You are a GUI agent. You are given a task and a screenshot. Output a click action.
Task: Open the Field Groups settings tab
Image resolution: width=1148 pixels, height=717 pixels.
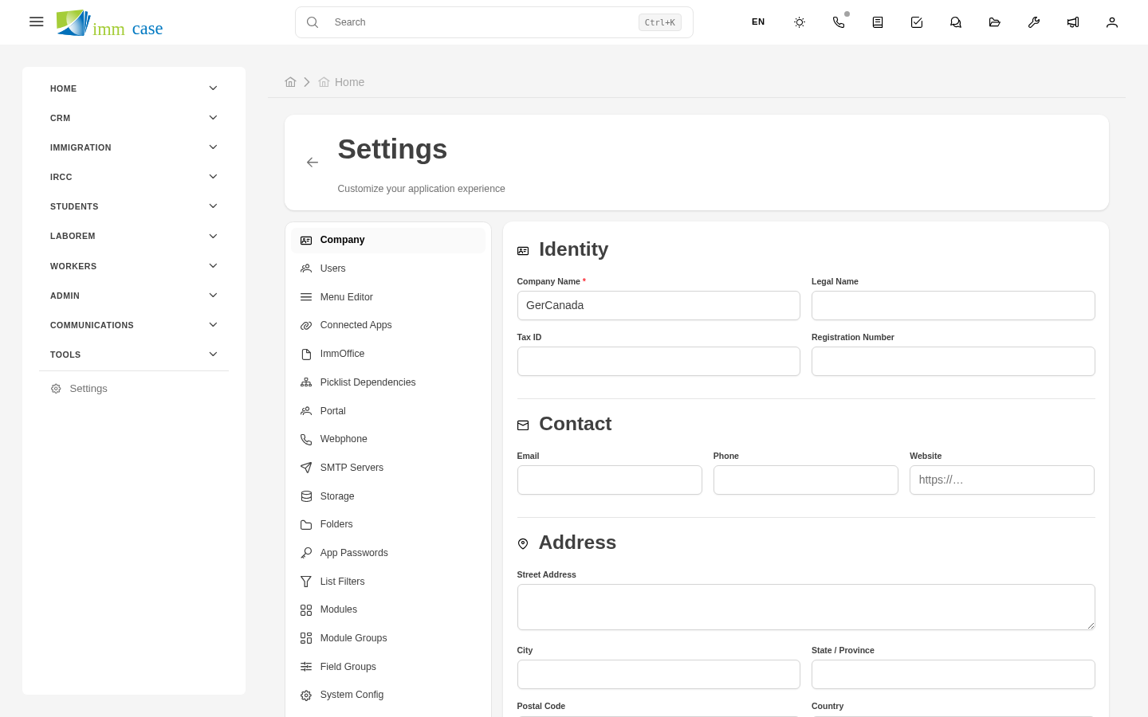click(x=388, y=667)
